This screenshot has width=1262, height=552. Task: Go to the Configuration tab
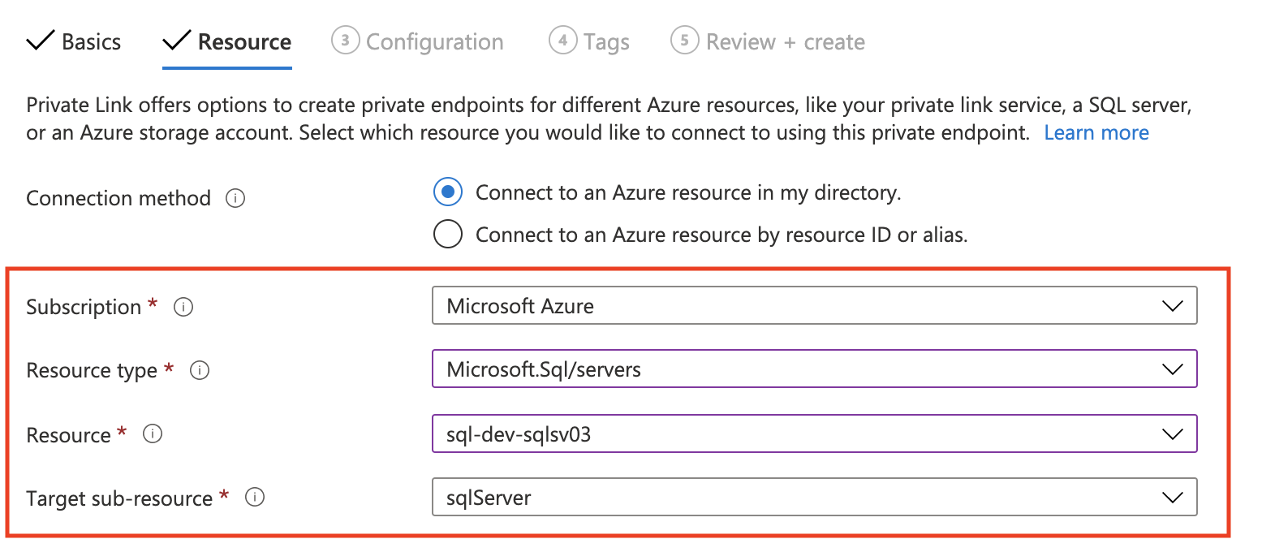[x=434, y=41]
